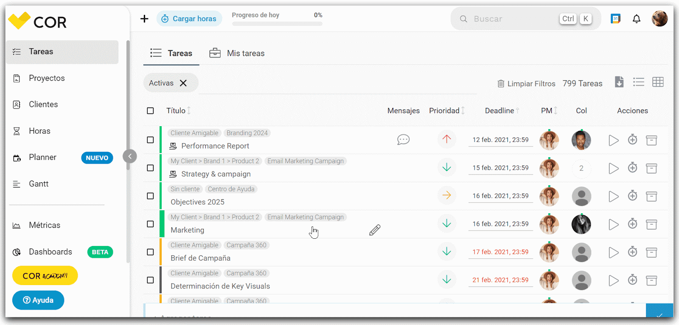679x325 pixels.
Task: Check Determinación de Key Visuals checkbox
Action: (150, 280)
